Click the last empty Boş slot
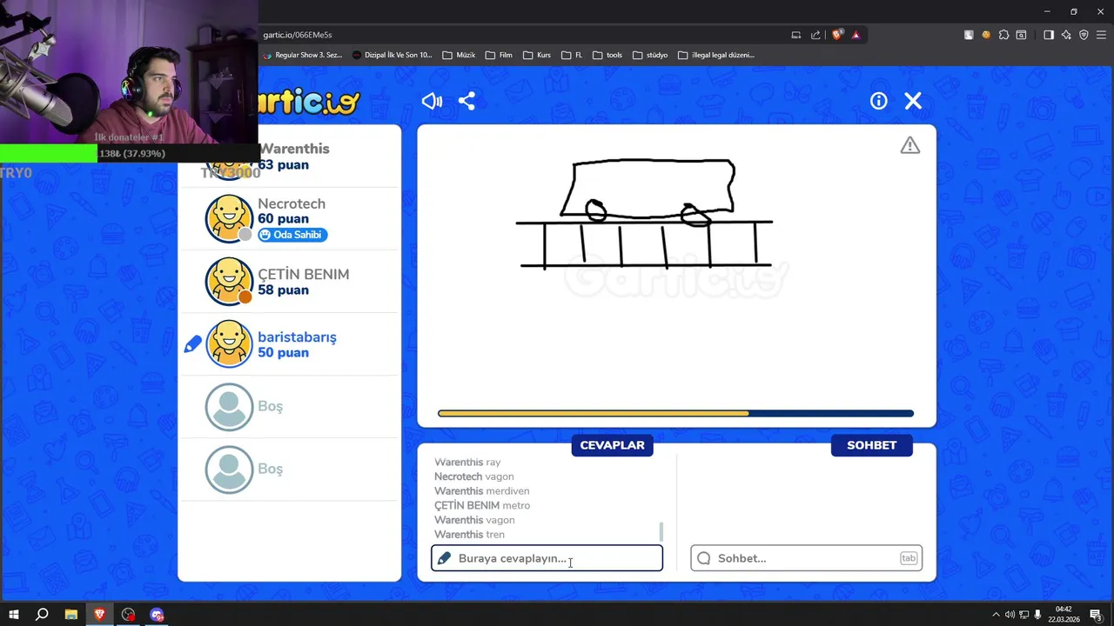The height and width of the screenshot is (626, 1114). click(x=289, y=469)
